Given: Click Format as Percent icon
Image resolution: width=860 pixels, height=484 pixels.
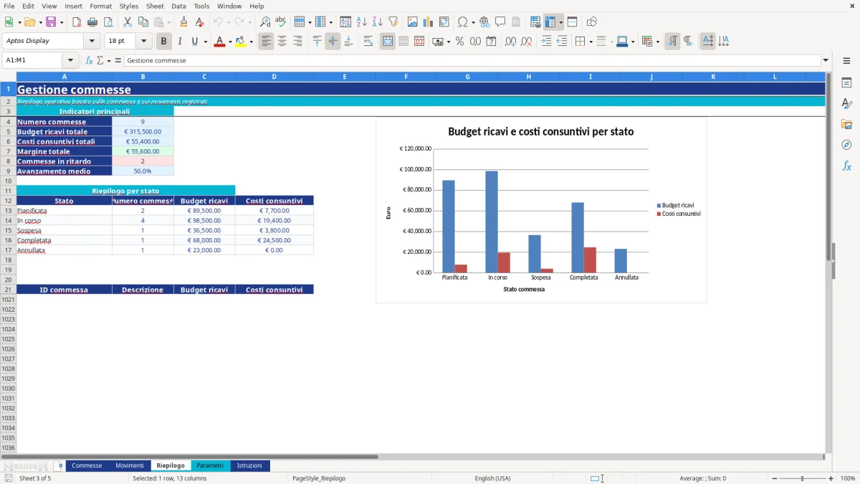Looking at the screenshot, I should 459,42.
